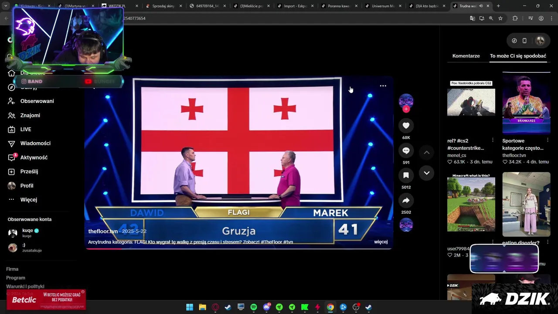Click the profile avatar at top right

pos(540,41)
